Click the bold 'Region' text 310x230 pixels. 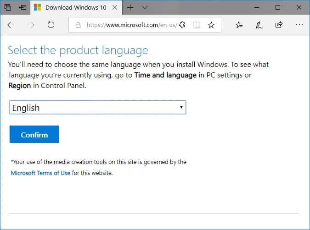point(20,86)
